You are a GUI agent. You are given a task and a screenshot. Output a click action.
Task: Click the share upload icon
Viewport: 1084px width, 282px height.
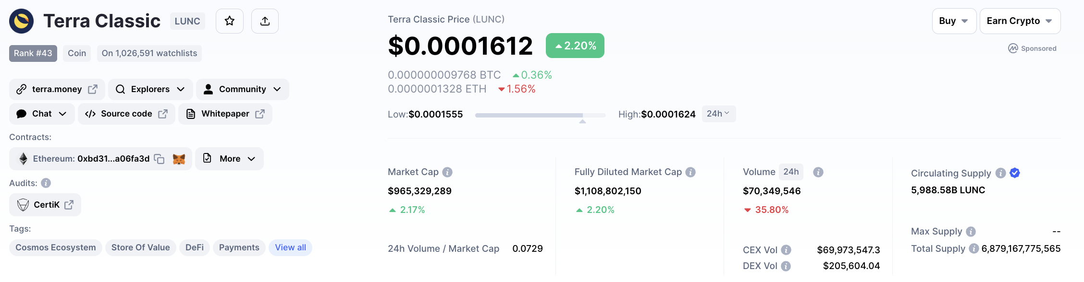point(265,21)
